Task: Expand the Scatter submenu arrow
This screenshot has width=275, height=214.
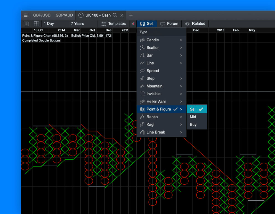Action: [x=181, y=48]
